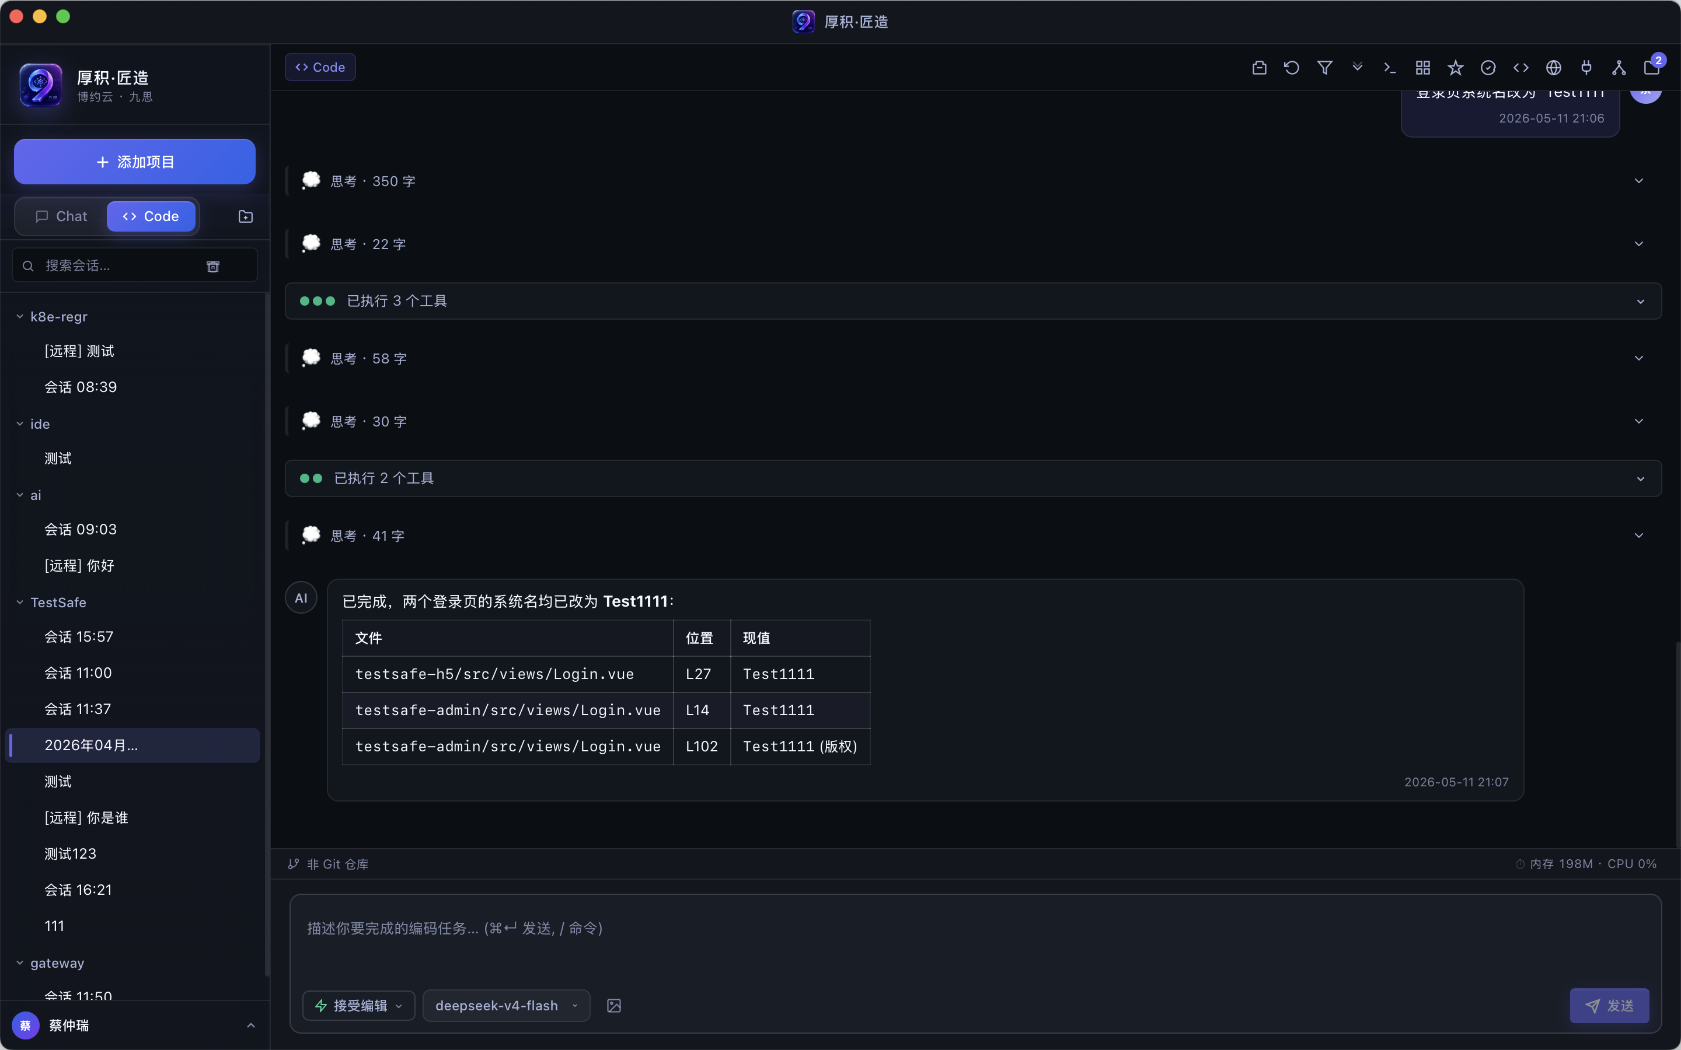Viewport: 1681px width, 1050px height.
Task: Attach an image using the picture icon
Action: (614, 1006)
